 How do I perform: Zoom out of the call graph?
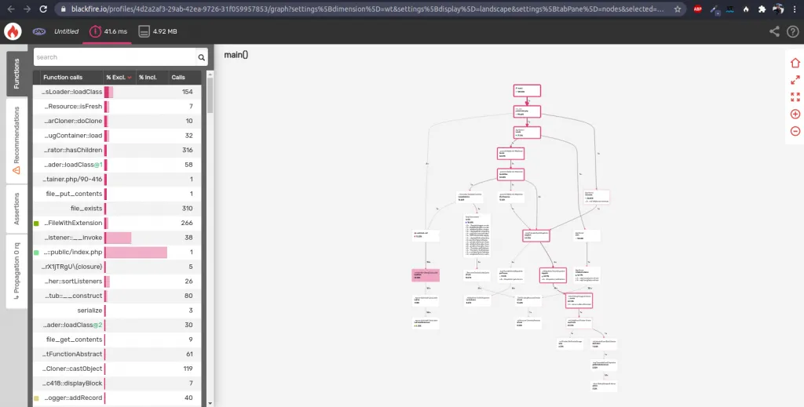(795, 131)
